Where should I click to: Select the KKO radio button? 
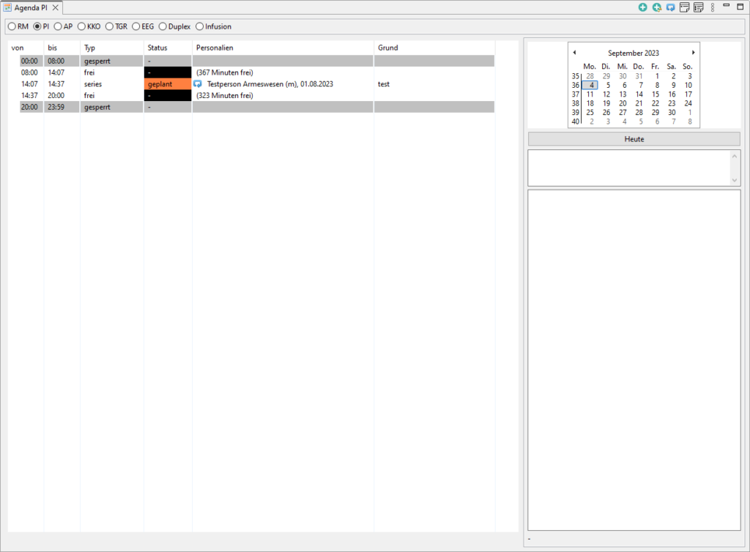point(81,26)
